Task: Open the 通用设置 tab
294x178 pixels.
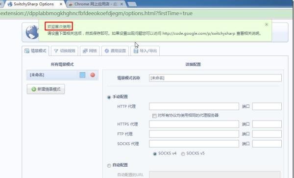Action: (115, 51)
